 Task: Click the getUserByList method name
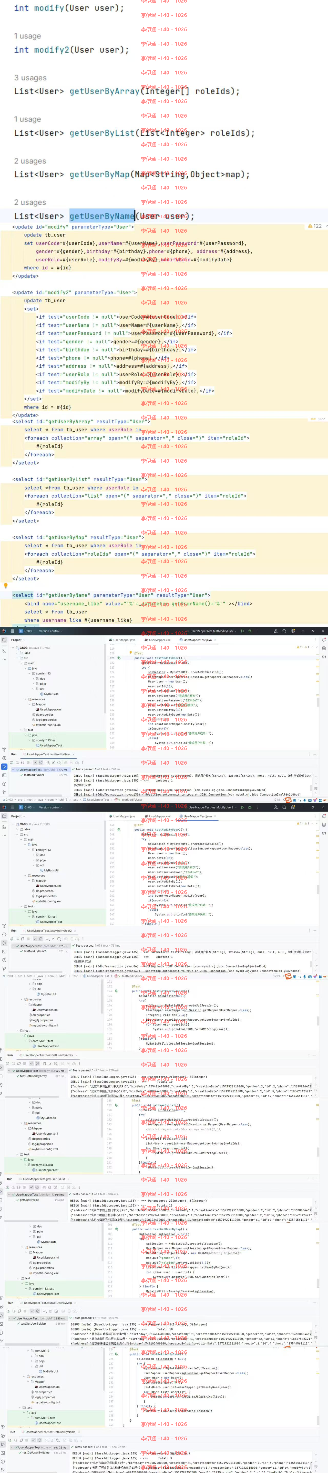(x=102, y=133)
